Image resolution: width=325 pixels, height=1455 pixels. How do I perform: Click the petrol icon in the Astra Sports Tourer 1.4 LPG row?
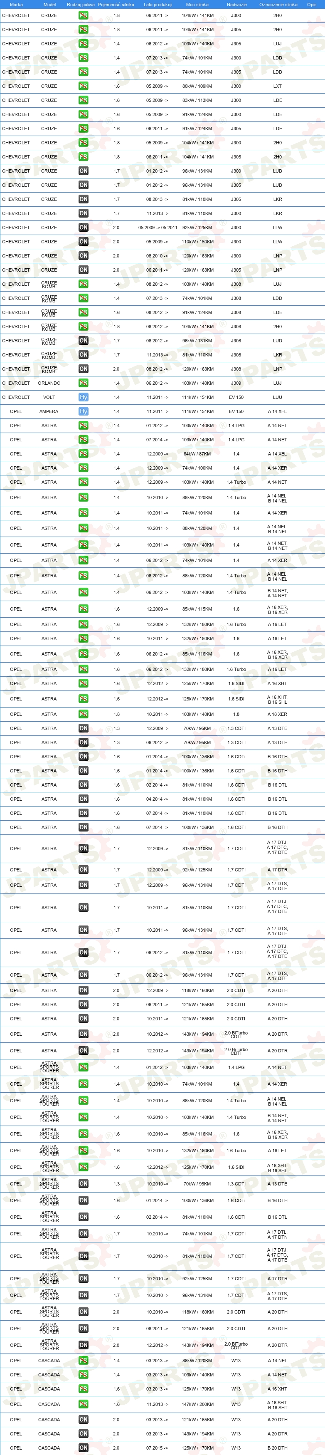(x=84, y=1067)
